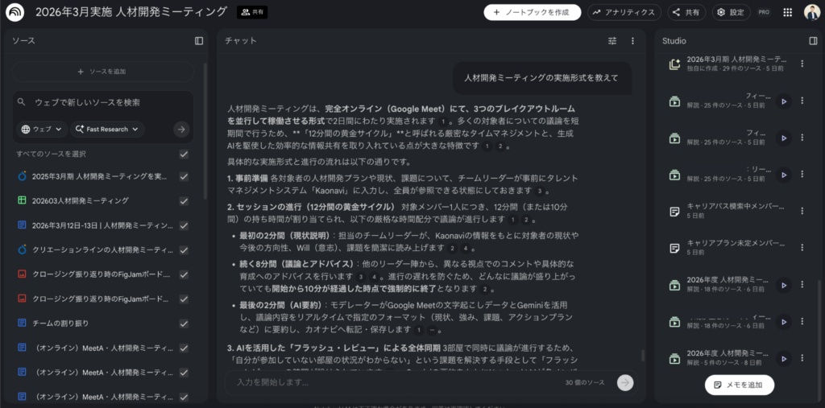Viewport: 825px width, 408px height.
Task: Click the ノートブックを作成 button
Action: pos(532,12)
